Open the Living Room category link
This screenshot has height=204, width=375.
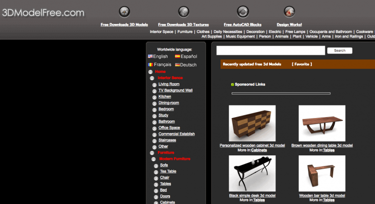[x=169, y=84]
